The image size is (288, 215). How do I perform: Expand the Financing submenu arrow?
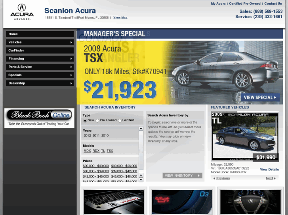click(x=71, y=59)
